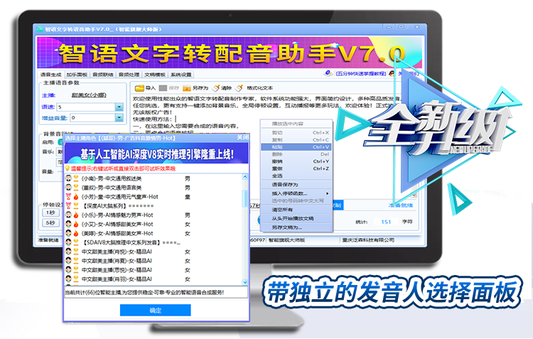533x339 pixels.
Task: Click the avatar icon of 中文甜美主播(肖悦) row
Action: pyautogui.click(x=68, y=252)
